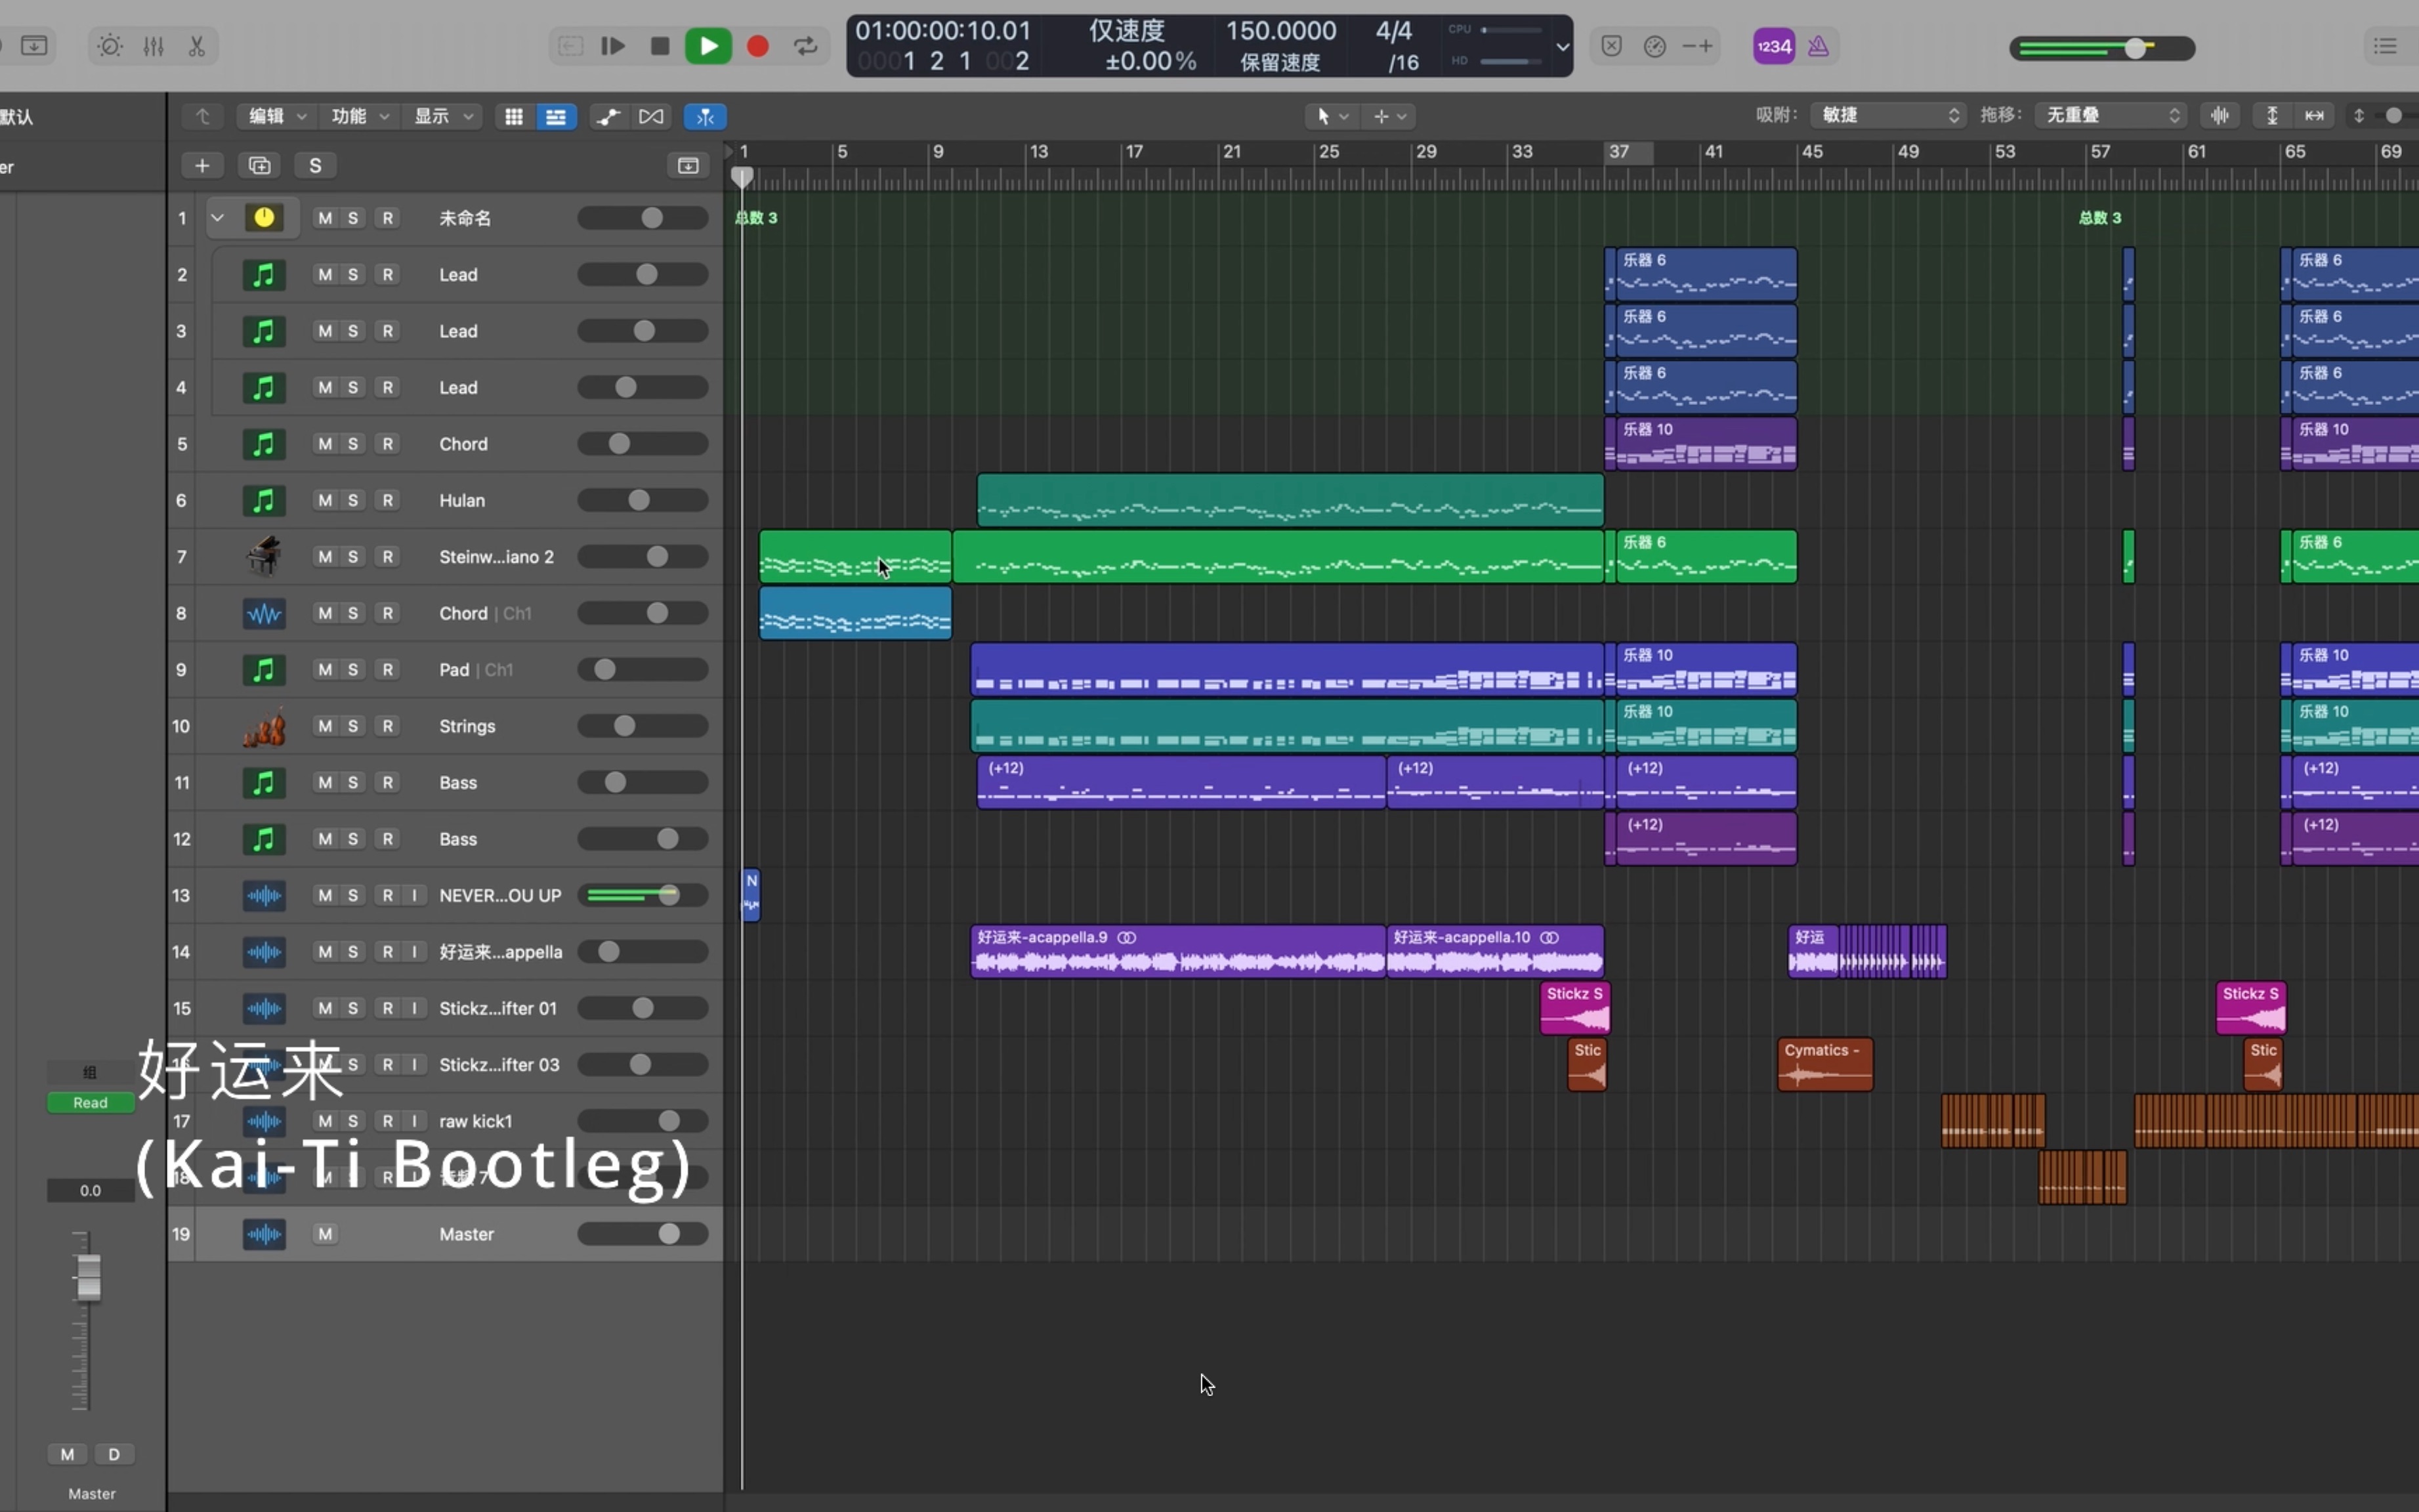Click the channel strip D dim button
The width and height of the screenshot is (2419, 1512).
tap(114, 1454)
